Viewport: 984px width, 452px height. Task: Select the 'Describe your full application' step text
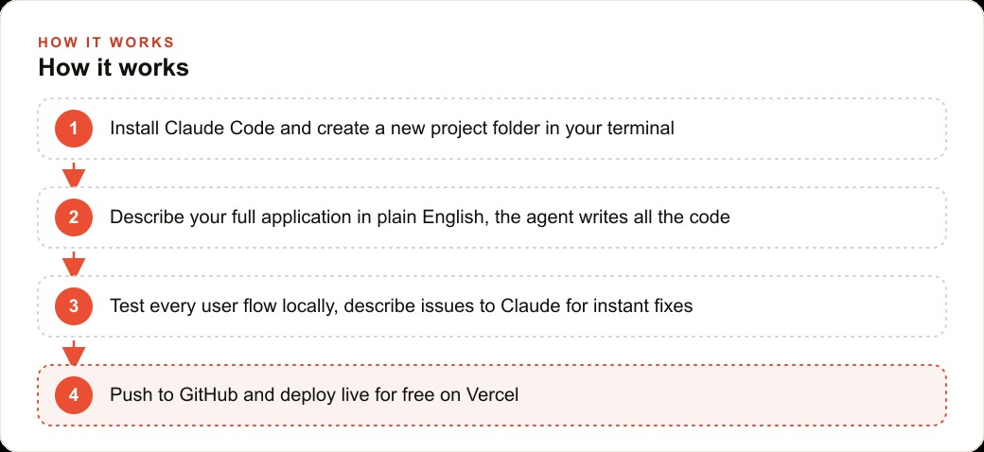(x=420, y=217)
